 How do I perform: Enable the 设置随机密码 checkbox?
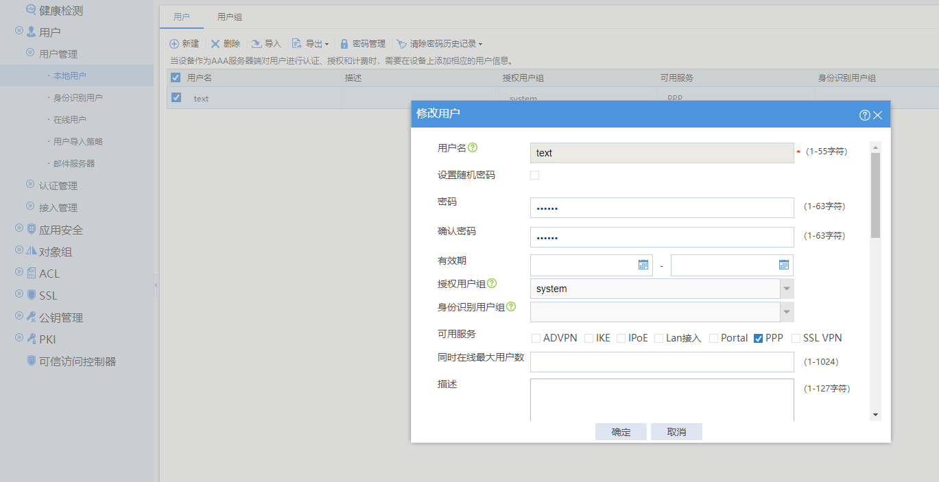(535, 175)
